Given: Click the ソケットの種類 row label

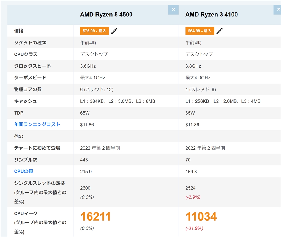Looking at the screenshot, I should [30, 42].
